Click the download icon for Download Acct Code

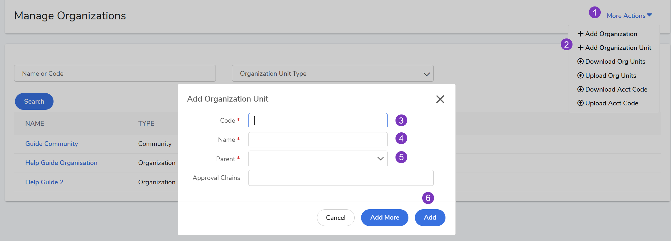580,89
